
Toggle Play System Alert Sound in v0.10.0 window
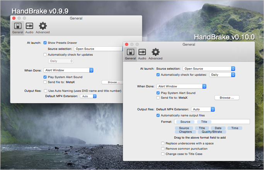click(x=158, y=93)
